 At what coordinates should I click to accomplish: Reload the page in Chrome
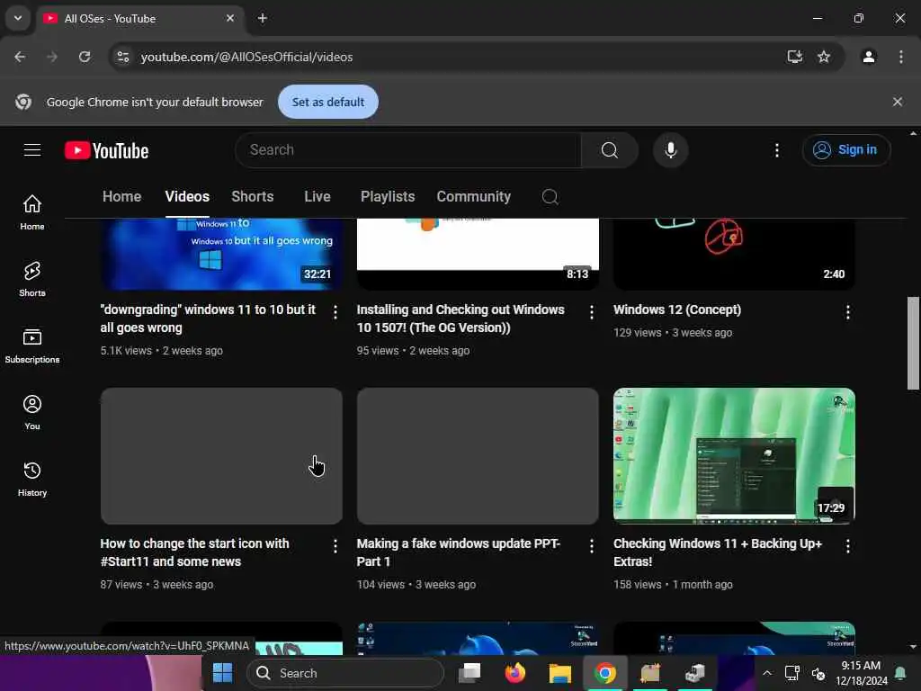85,57
